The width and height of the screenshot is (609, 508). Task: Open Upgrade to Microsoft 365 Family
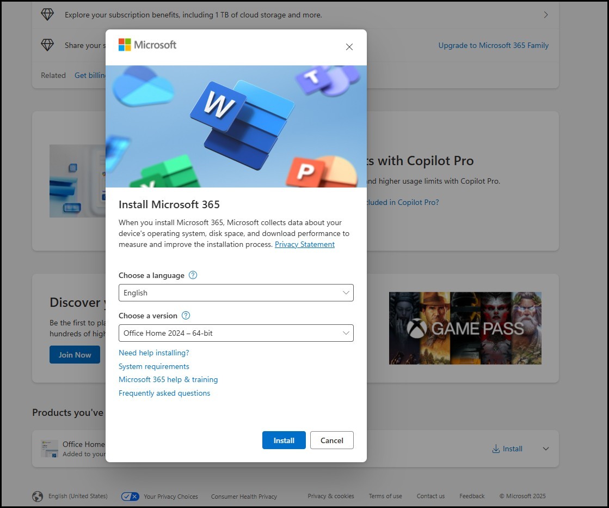pyautogui.click(x=493, y=45)
